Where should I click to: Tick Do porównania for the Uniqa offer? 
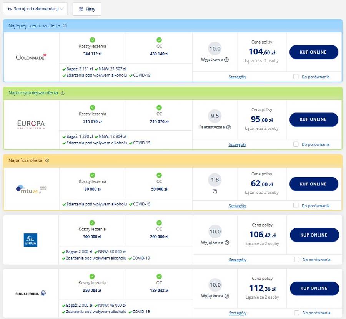pyautogui.click(x=297, y=259)
